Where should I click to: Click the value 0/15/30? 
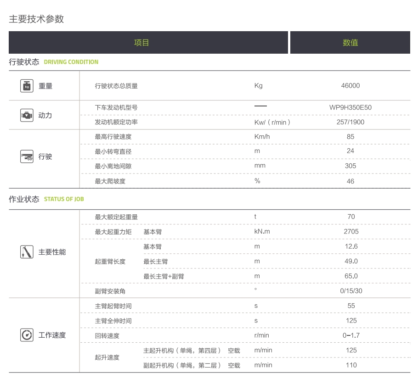(351, 291)
